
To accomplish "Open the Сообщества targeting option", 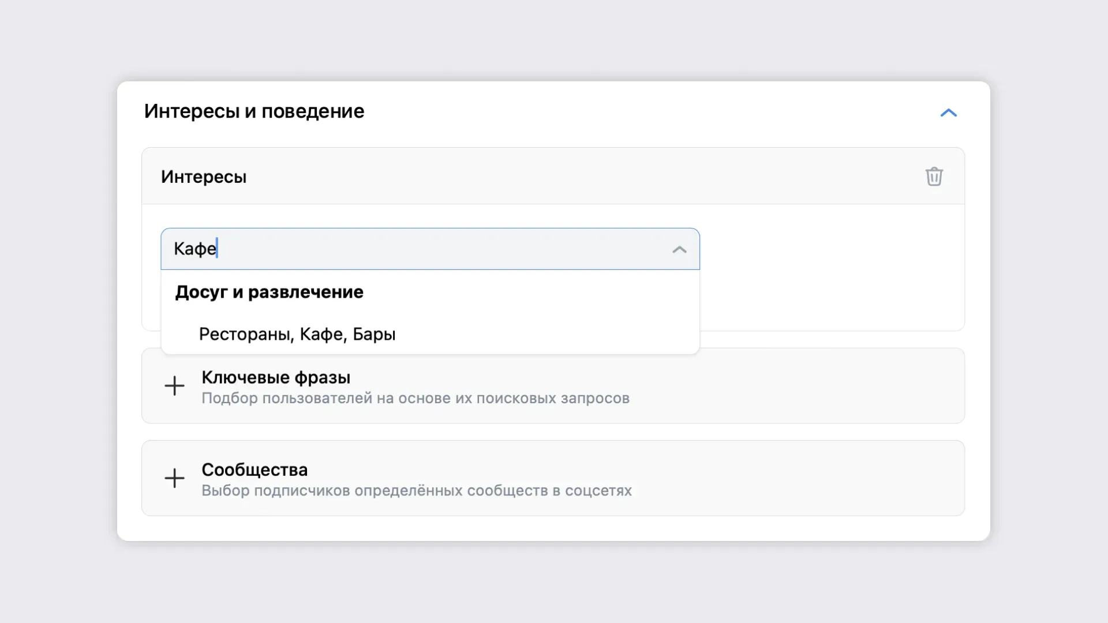I will click(x=255, y=470).
